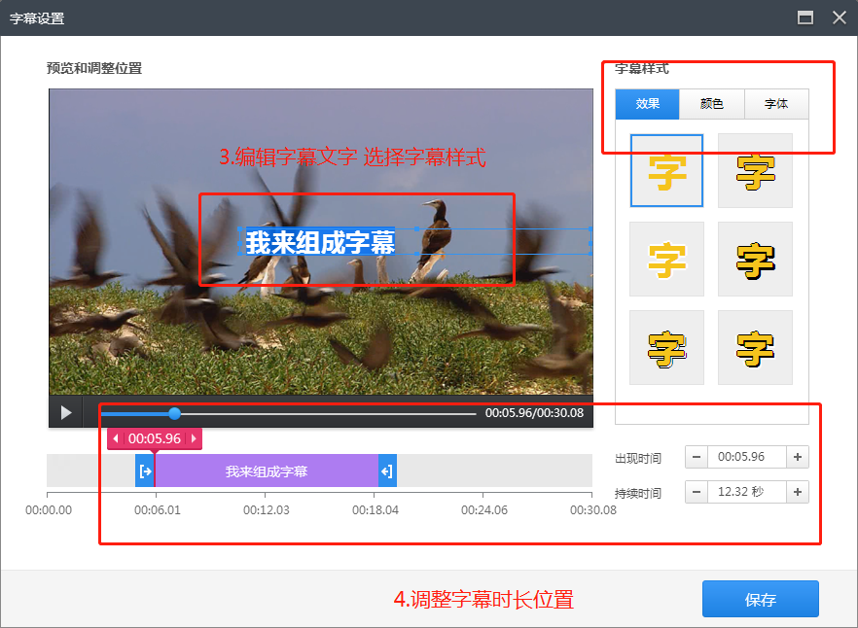Nudge playhead time forward with right arrow
The image size is (858, 628).
[x=193, y=439]
